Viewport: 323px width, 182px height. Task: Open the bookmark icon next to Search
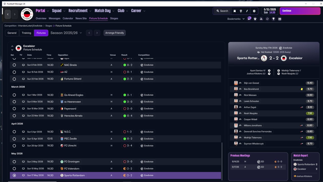tap(235, 11)
